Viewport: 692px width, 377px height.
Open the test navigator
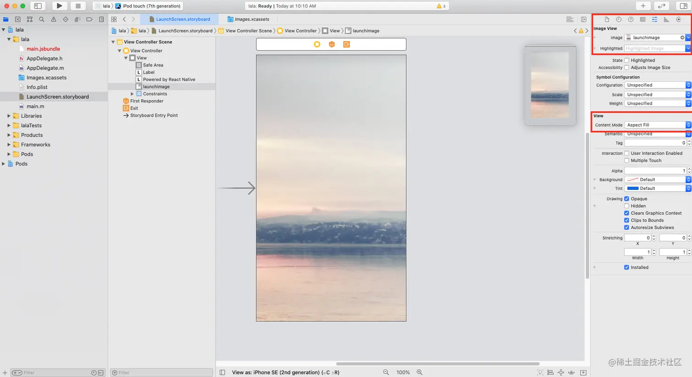pos(65,19)
